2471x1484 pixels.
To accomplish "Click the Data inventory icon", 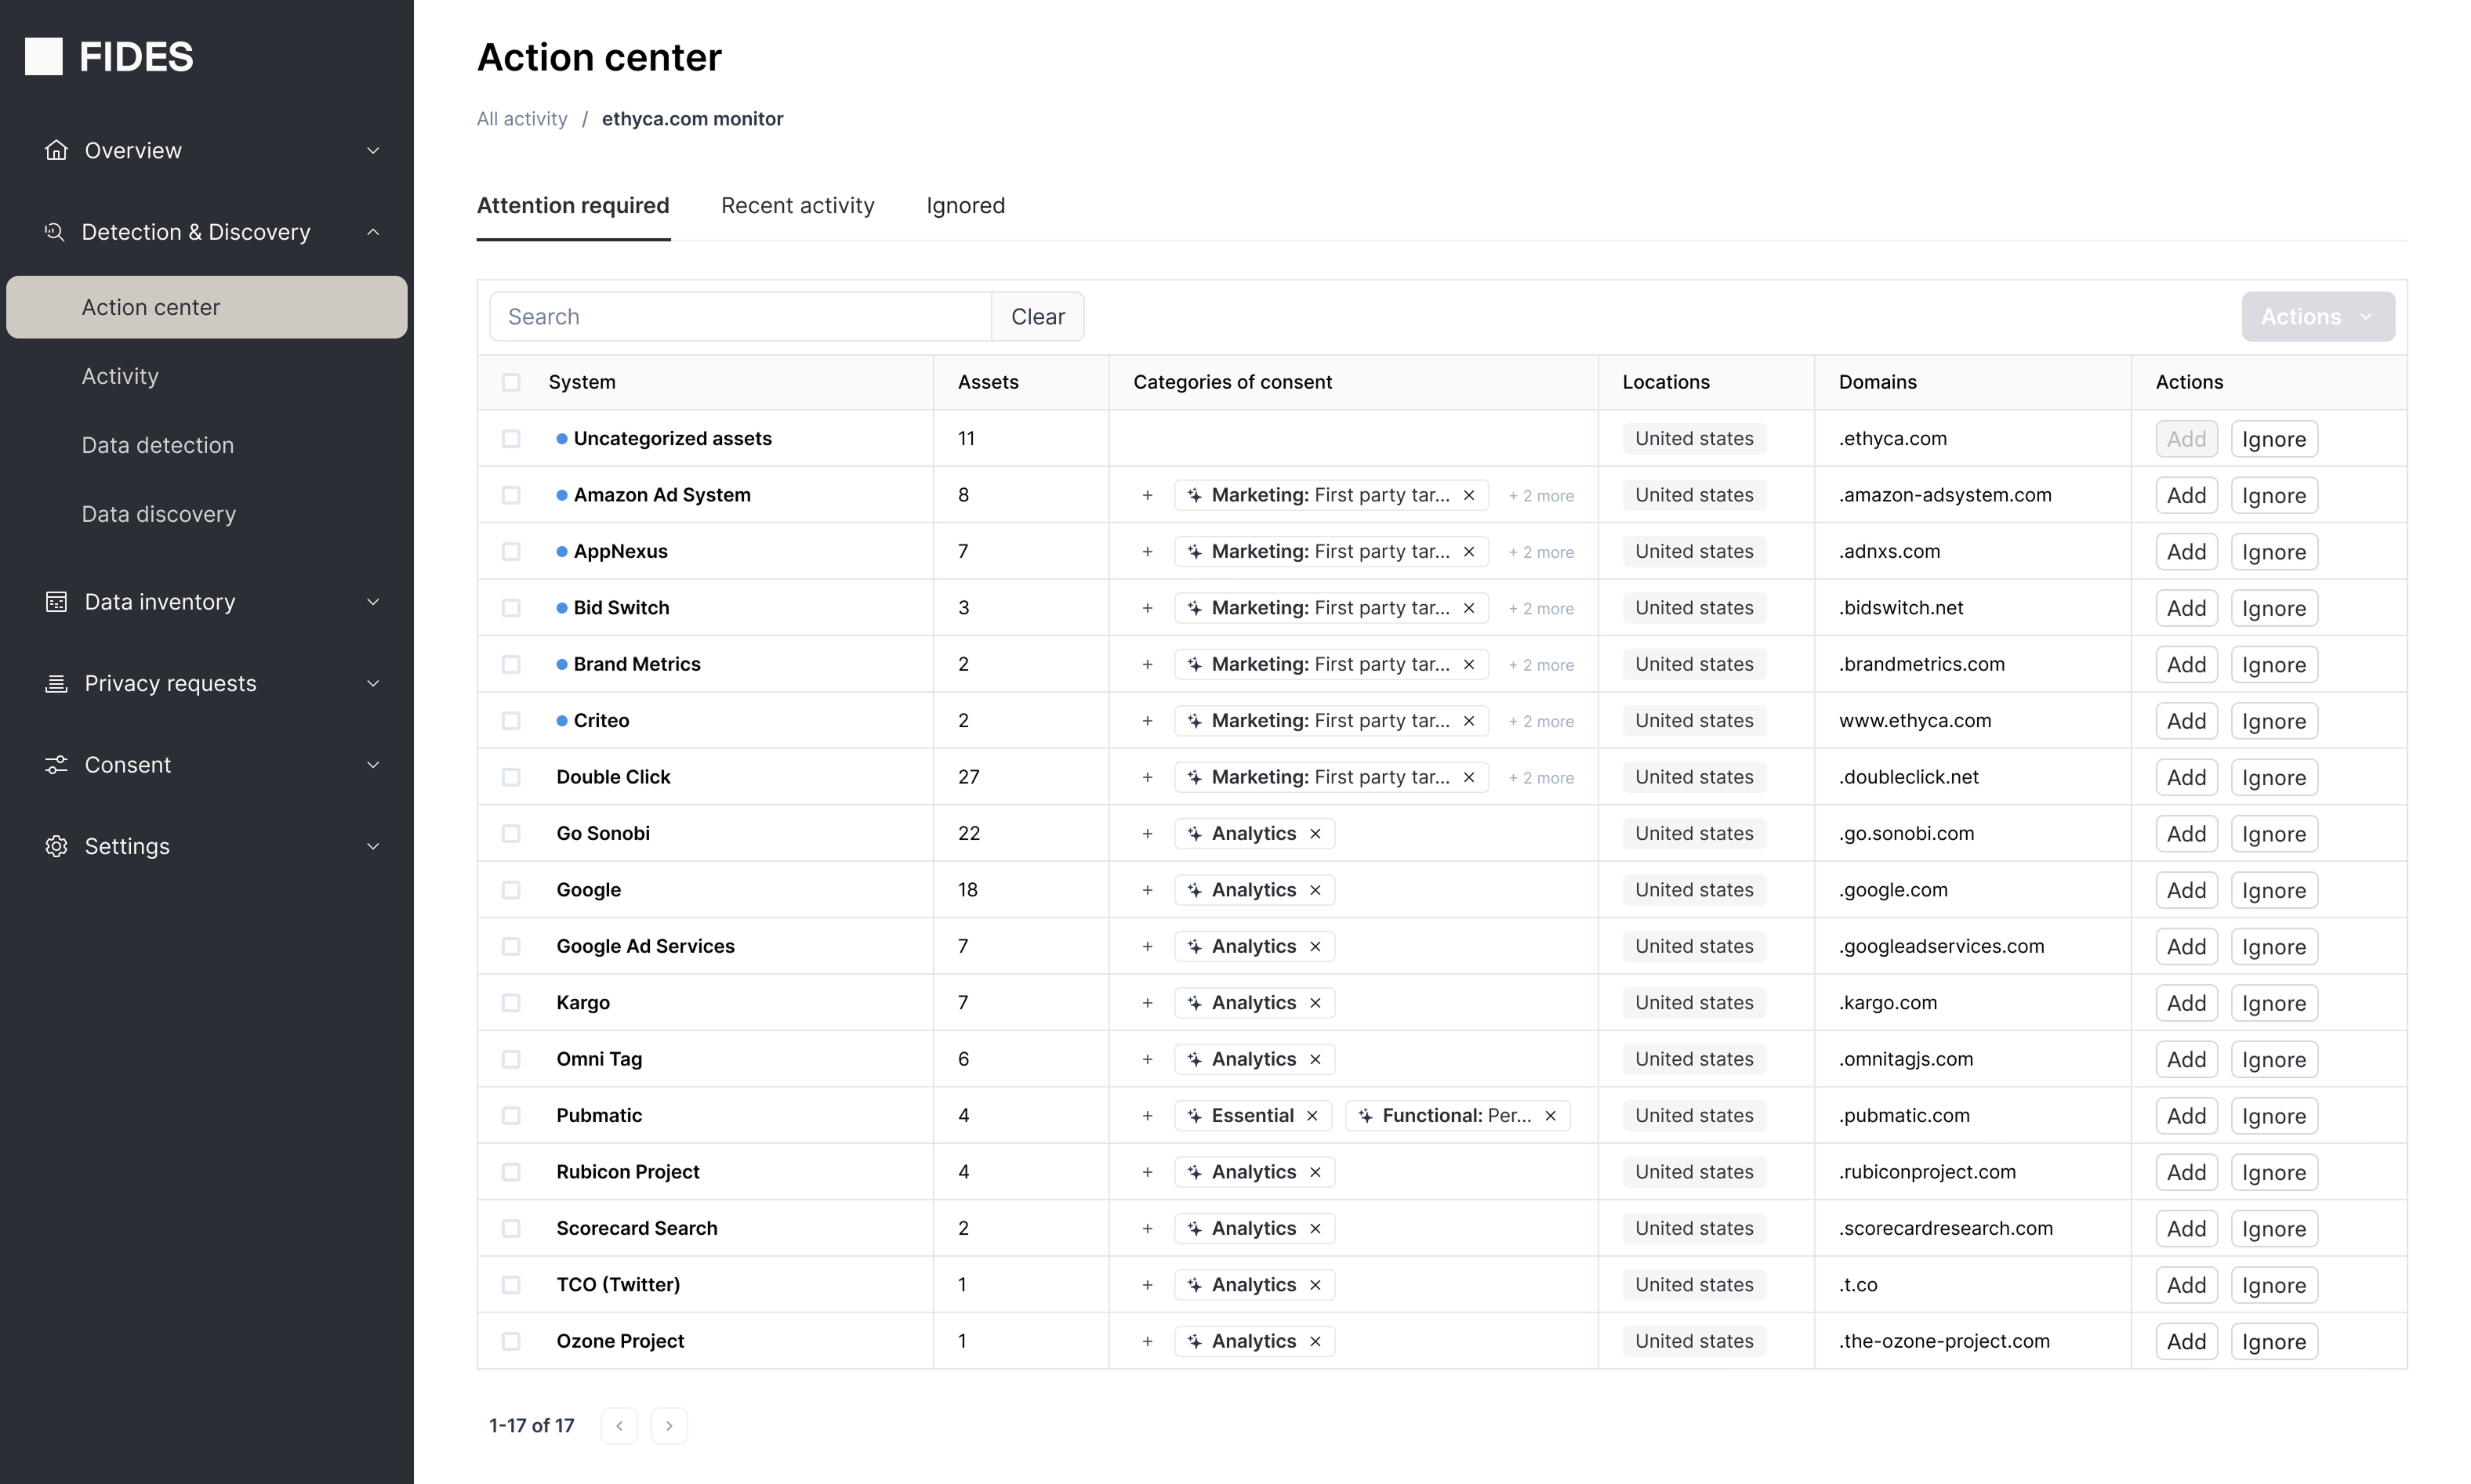I will pos(56,602).
